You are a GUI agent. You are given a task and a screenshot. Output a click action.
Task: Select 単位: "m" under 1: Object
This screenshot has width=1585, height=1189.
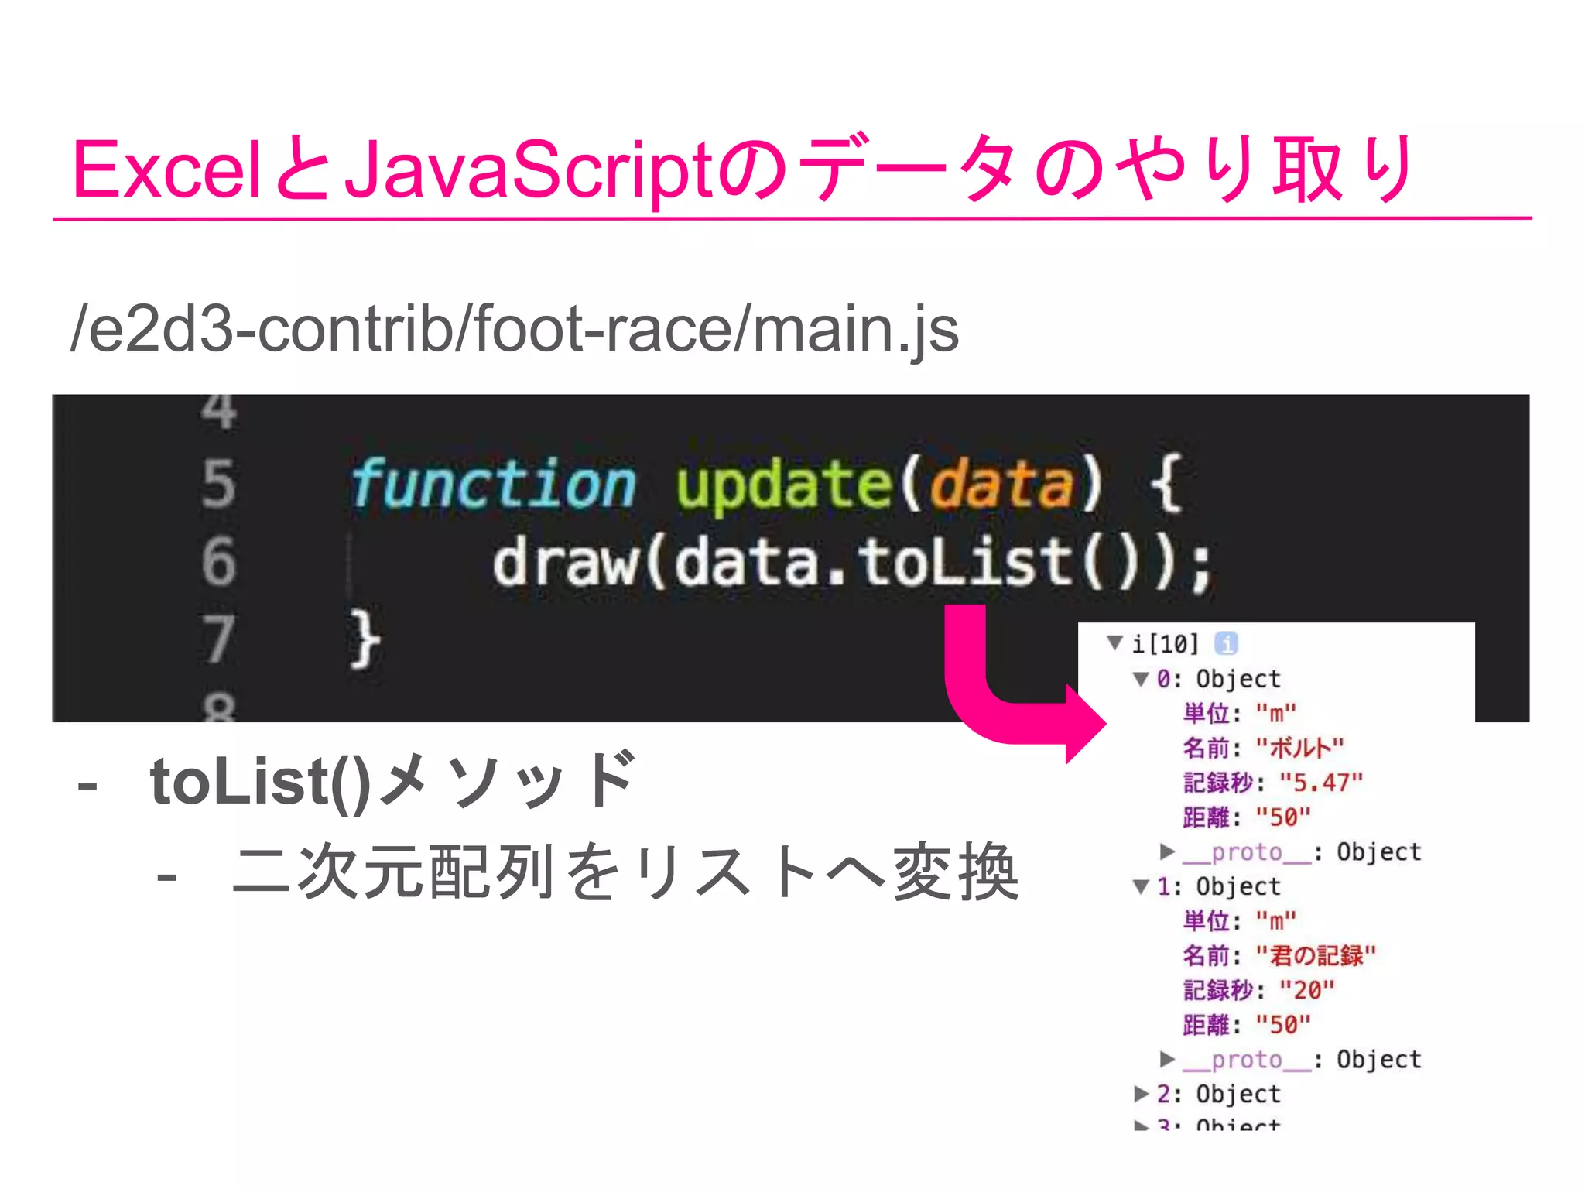tap(1239, 920)
